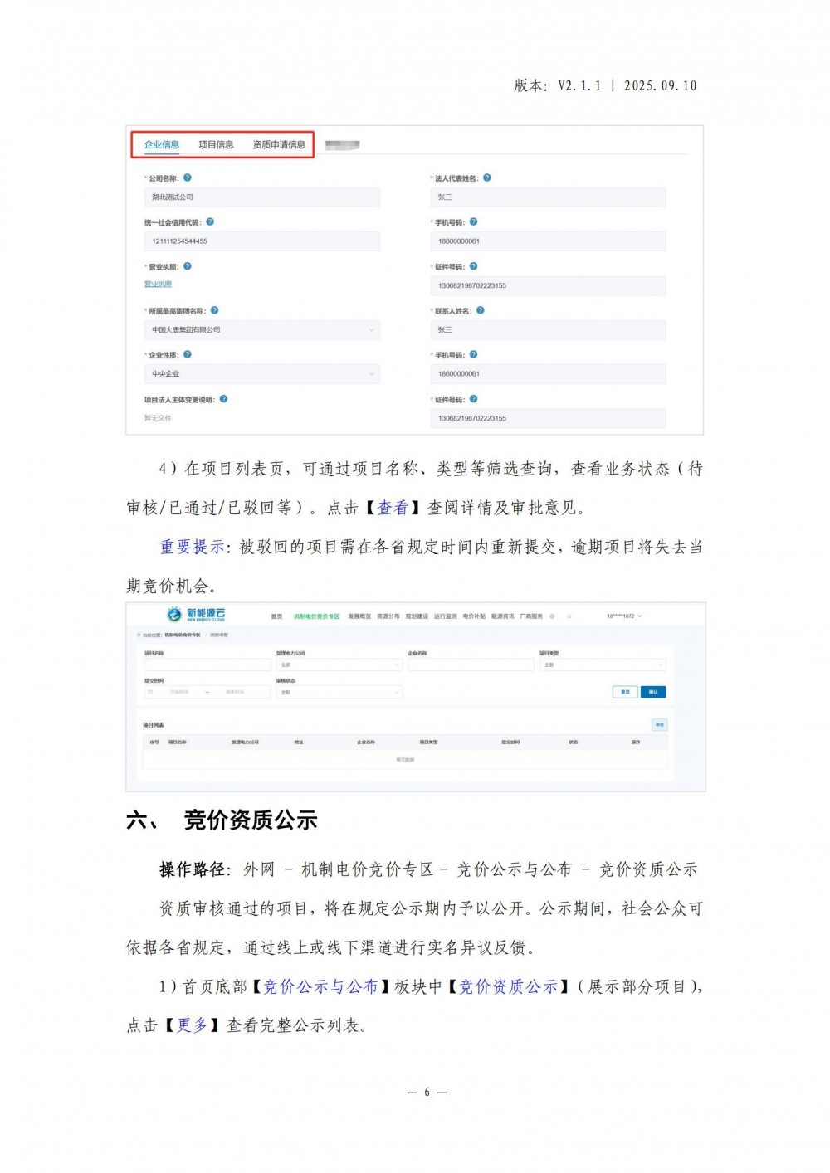Go to 电价补贴 in the navigation
This screenshot has width=830, height=1173.
(474, 616)
